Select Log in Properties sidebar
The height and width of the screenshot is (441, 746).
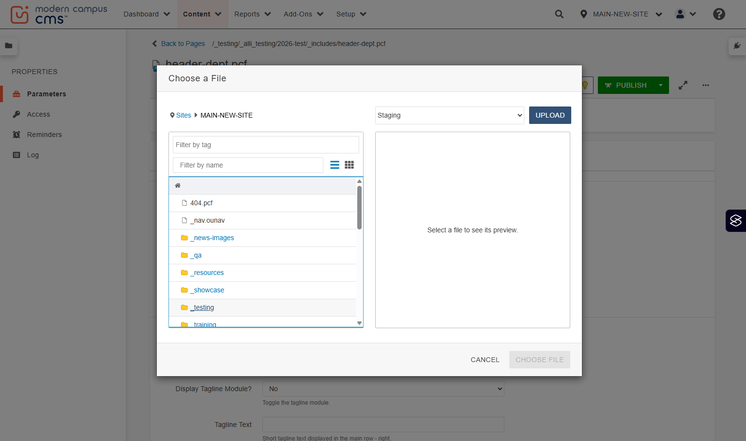[x=32, y=155]
